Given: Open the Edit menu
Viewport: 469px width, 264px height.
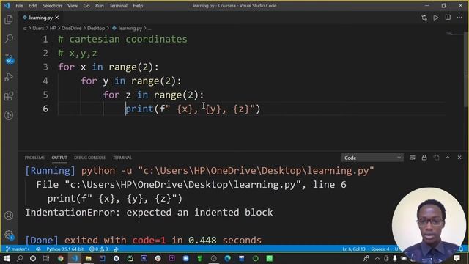Looking at the screenshot, I should coord(32,6).
